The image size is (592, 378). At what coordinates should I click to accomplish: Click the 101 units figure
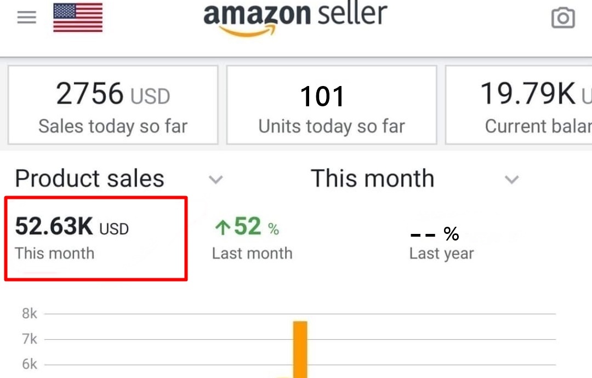tap(322, 97)
